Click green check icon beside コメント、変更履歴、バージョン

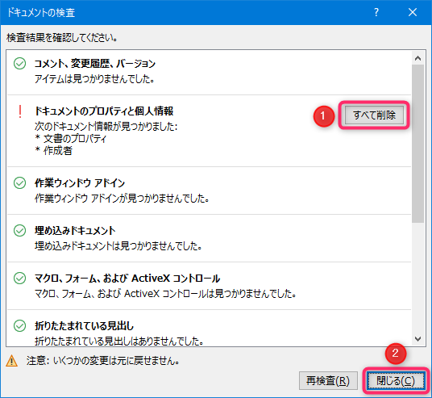coord(20,64)
